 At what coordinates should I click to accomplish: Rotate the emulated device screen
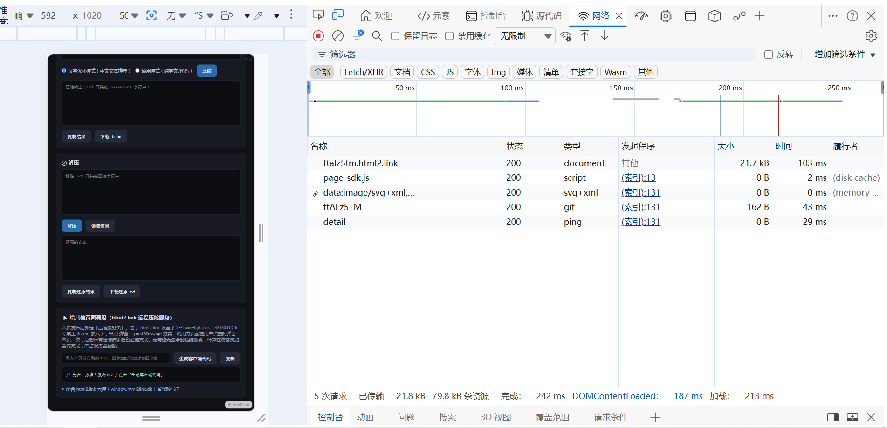tap(227, 15)
